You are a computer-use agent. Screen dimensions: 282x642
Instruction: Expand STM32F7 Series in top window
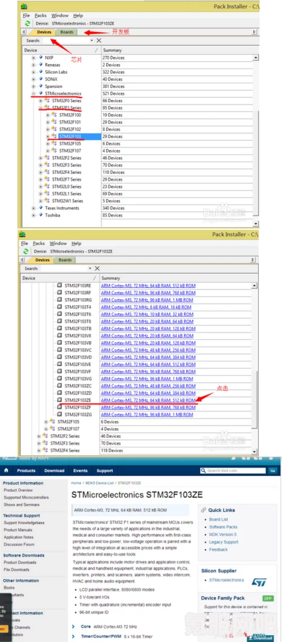coord(41,180)
